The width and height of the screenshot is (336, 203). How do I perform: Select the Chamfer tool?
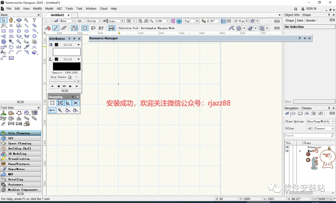click(19, 52)
